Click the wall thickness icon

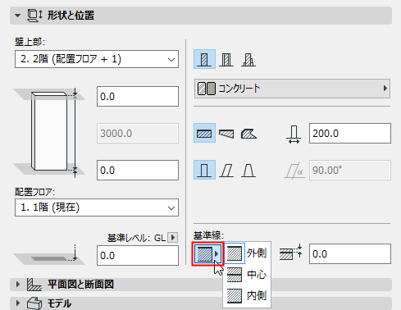pyautogui.click(x=294, y=134)
